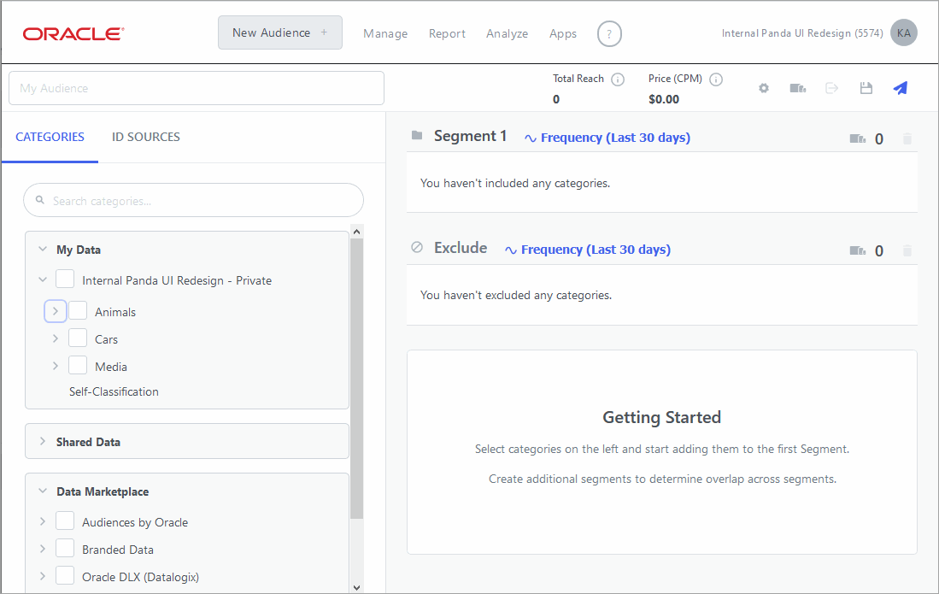Open the Analyze menu
Screen dimensions: 939x594
pos(507,33)
